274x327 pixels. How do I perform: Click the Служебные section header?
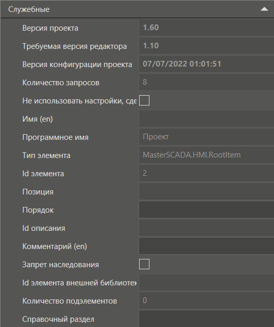click(137, 9)
